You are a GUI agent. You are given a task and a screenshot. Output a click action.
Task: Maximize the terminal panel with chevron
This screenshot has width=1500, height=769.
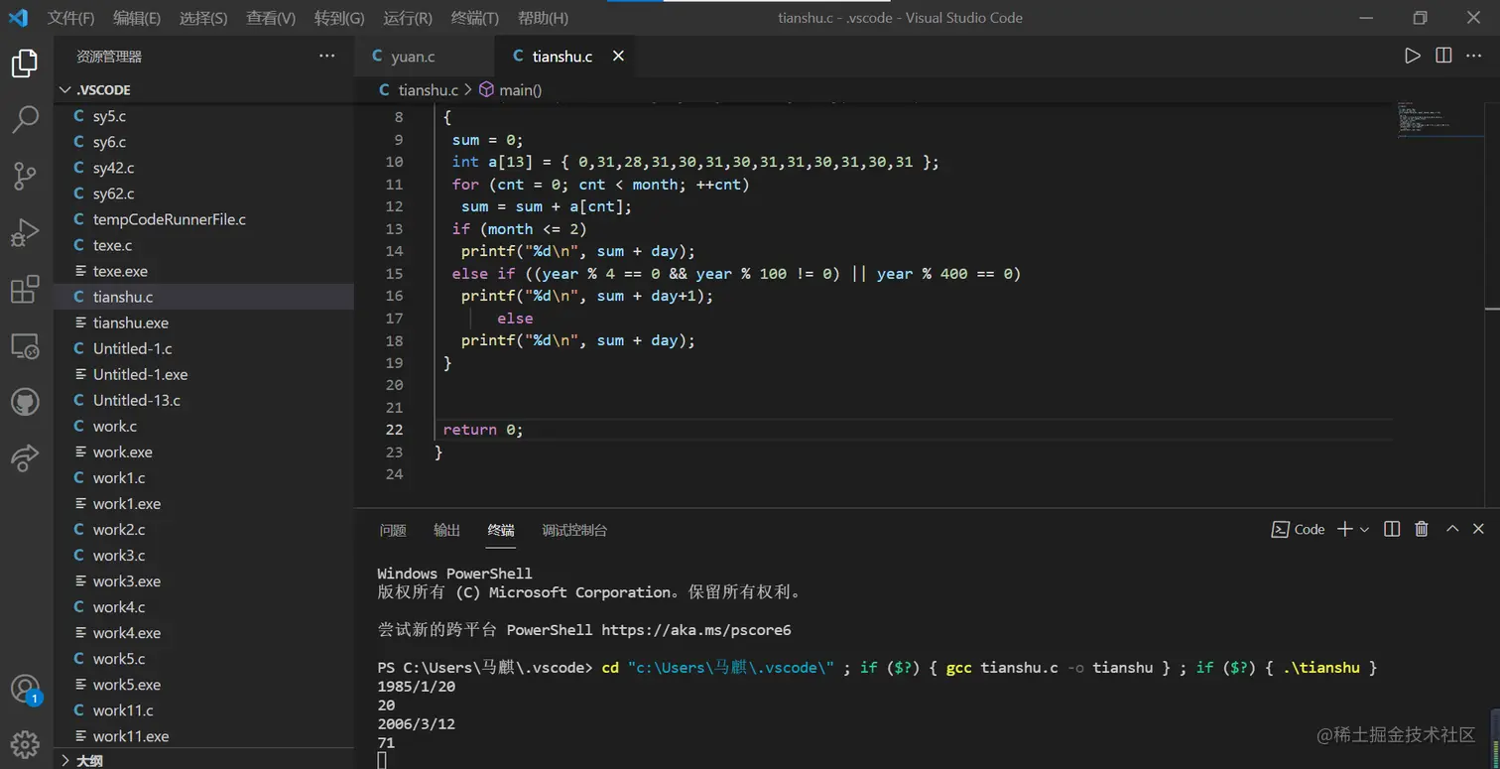(x=1451, y=529)
